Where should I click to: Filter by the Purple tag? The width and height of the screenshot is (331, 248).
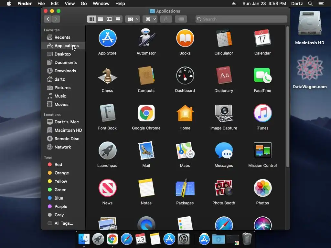pyautogui.click(x=63, y=207)
